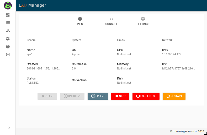Click the logout icon in sidebar

coord(8,54)
